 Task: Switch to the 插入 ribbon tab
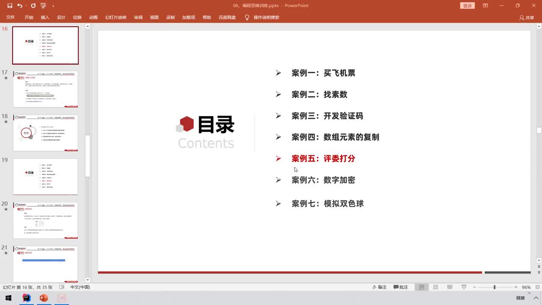(x=45, y=17)
